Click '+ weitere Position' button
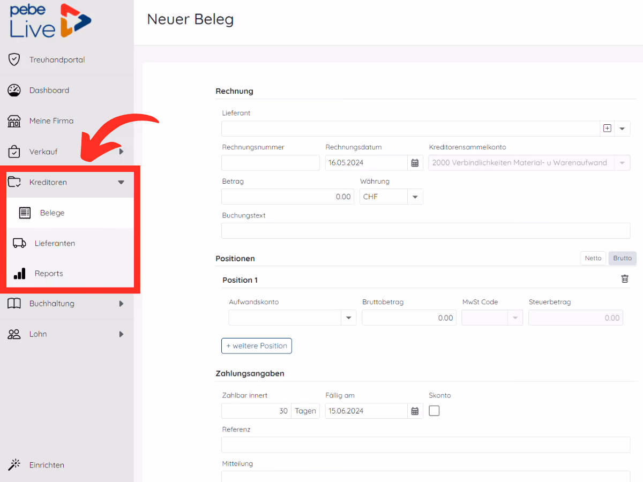The image size is (643, 482). (x=257, y=346)
